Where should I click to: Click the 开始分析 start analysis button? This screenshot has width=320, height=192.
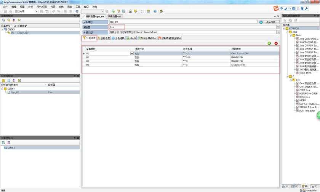pos(269,22)
